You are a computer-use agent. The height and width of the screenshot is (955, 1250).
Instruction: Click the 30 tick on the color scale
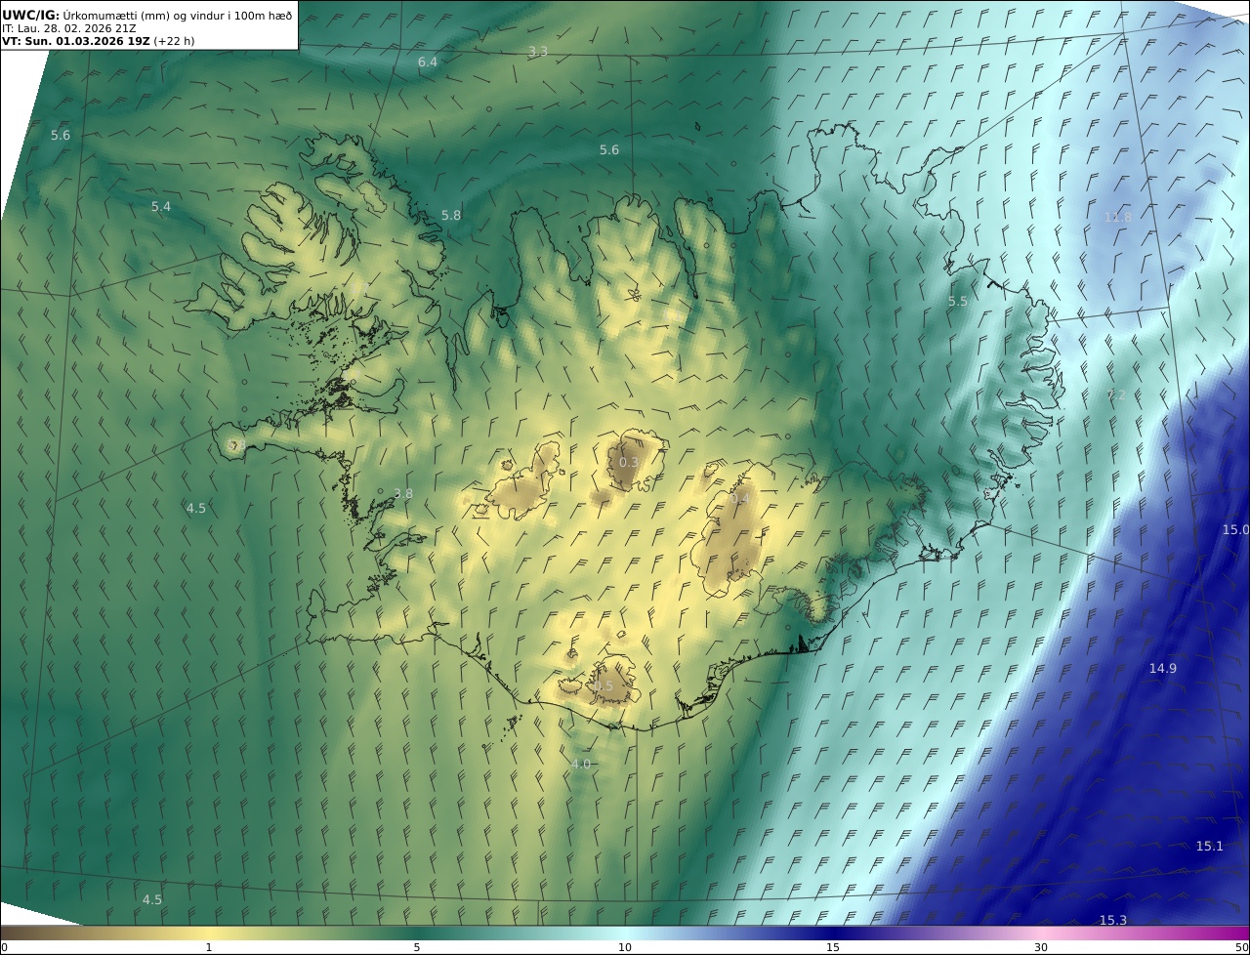[1041, 947]
